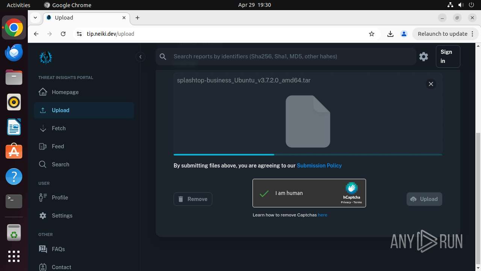Go to the Feed section
Viewport: 481px width, 271px height.
point(84,146)
